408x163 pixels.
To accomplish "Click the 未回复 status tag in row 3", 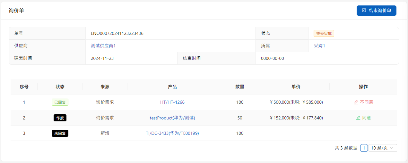I will pos(60,133).
